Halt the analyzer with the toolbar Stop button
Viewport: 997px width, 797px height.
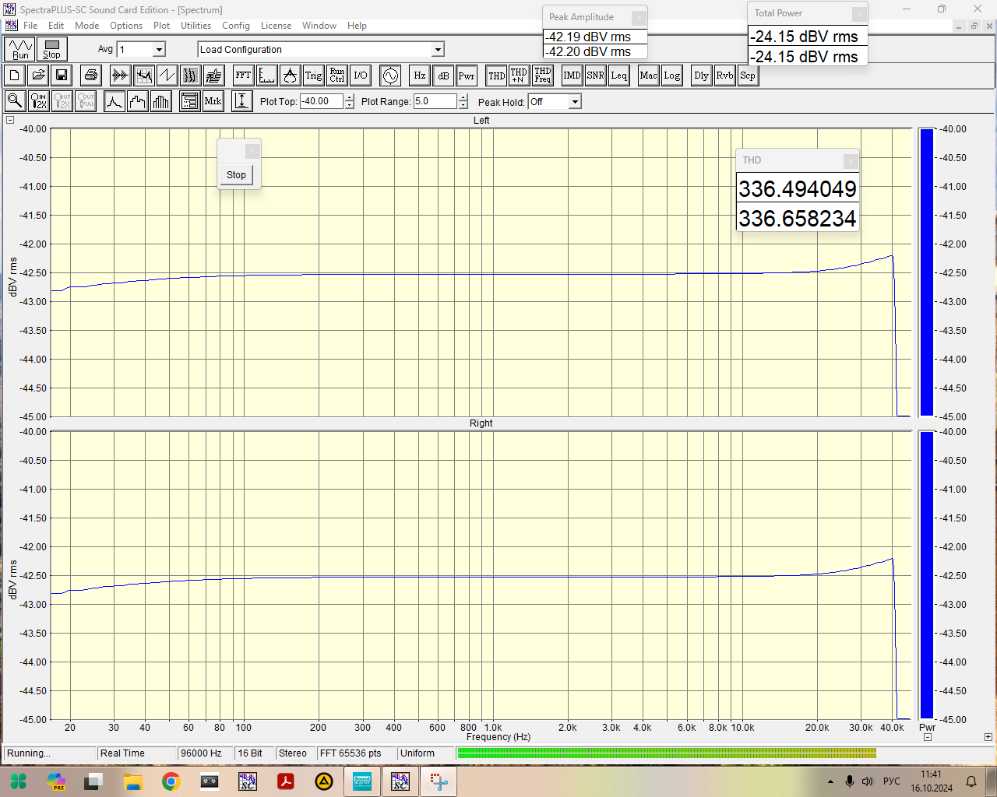[x=52, y=49]
